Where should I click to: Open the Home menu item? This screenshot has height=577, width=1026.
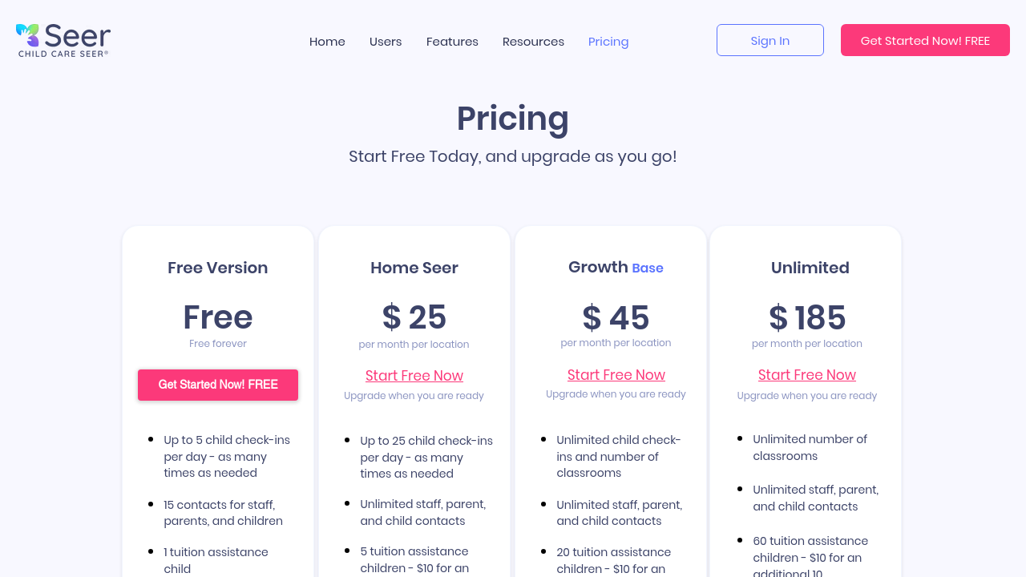pos(327,42)
